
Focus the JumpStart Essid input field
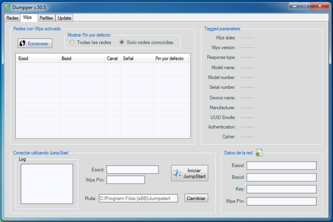[132, 169]
